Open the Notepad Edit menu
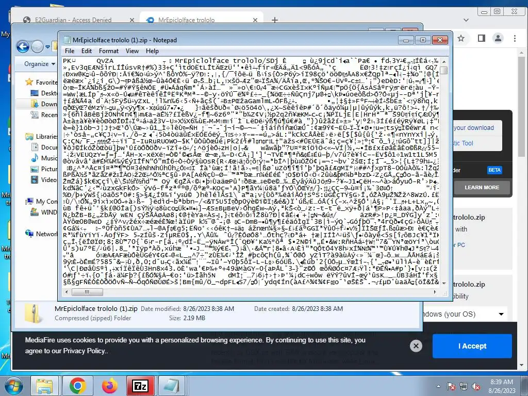The height and width of the screenshot is (396, 528). [87, 51]
